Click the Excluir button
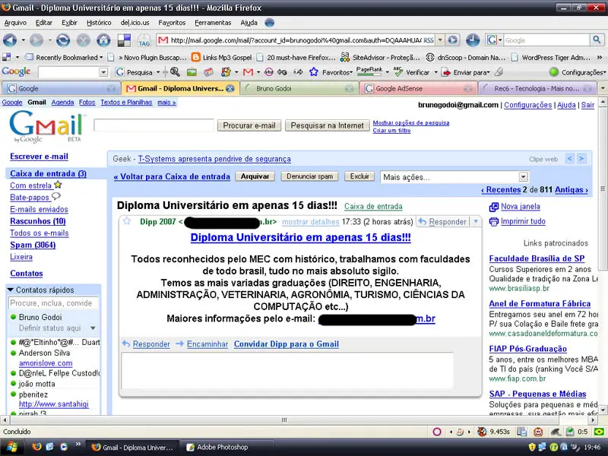Viewport: 608px width, 456px height. (x=359, y=176)
